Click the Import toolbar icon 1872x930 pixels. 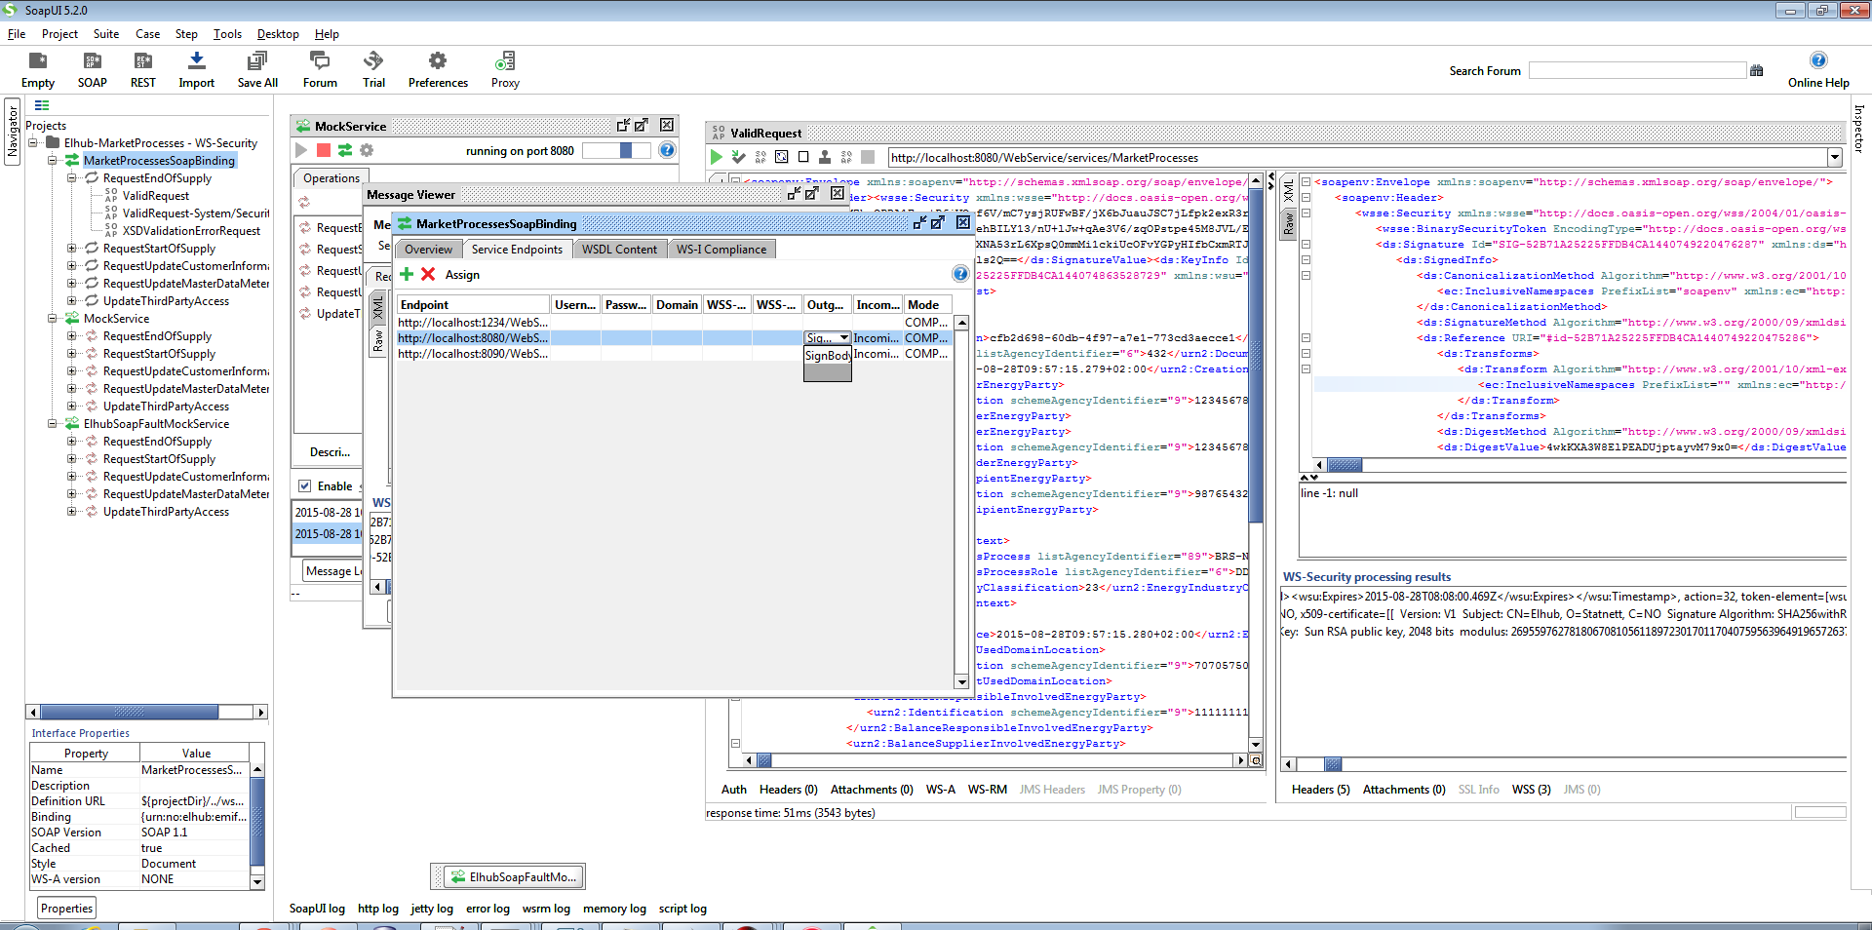point(196,61)
